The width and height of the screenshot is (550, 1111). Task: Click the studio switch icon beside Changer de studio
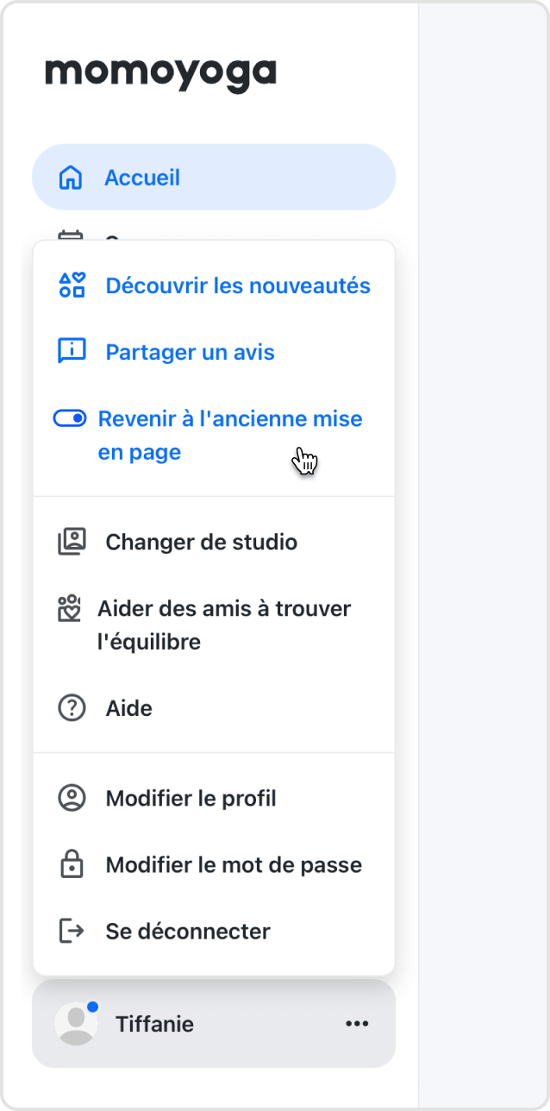[x=72, y=542]
